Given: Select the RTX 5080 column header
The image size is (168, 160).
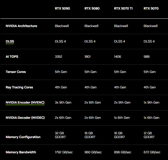Looking at the screenshot, I should click(92, 8).
